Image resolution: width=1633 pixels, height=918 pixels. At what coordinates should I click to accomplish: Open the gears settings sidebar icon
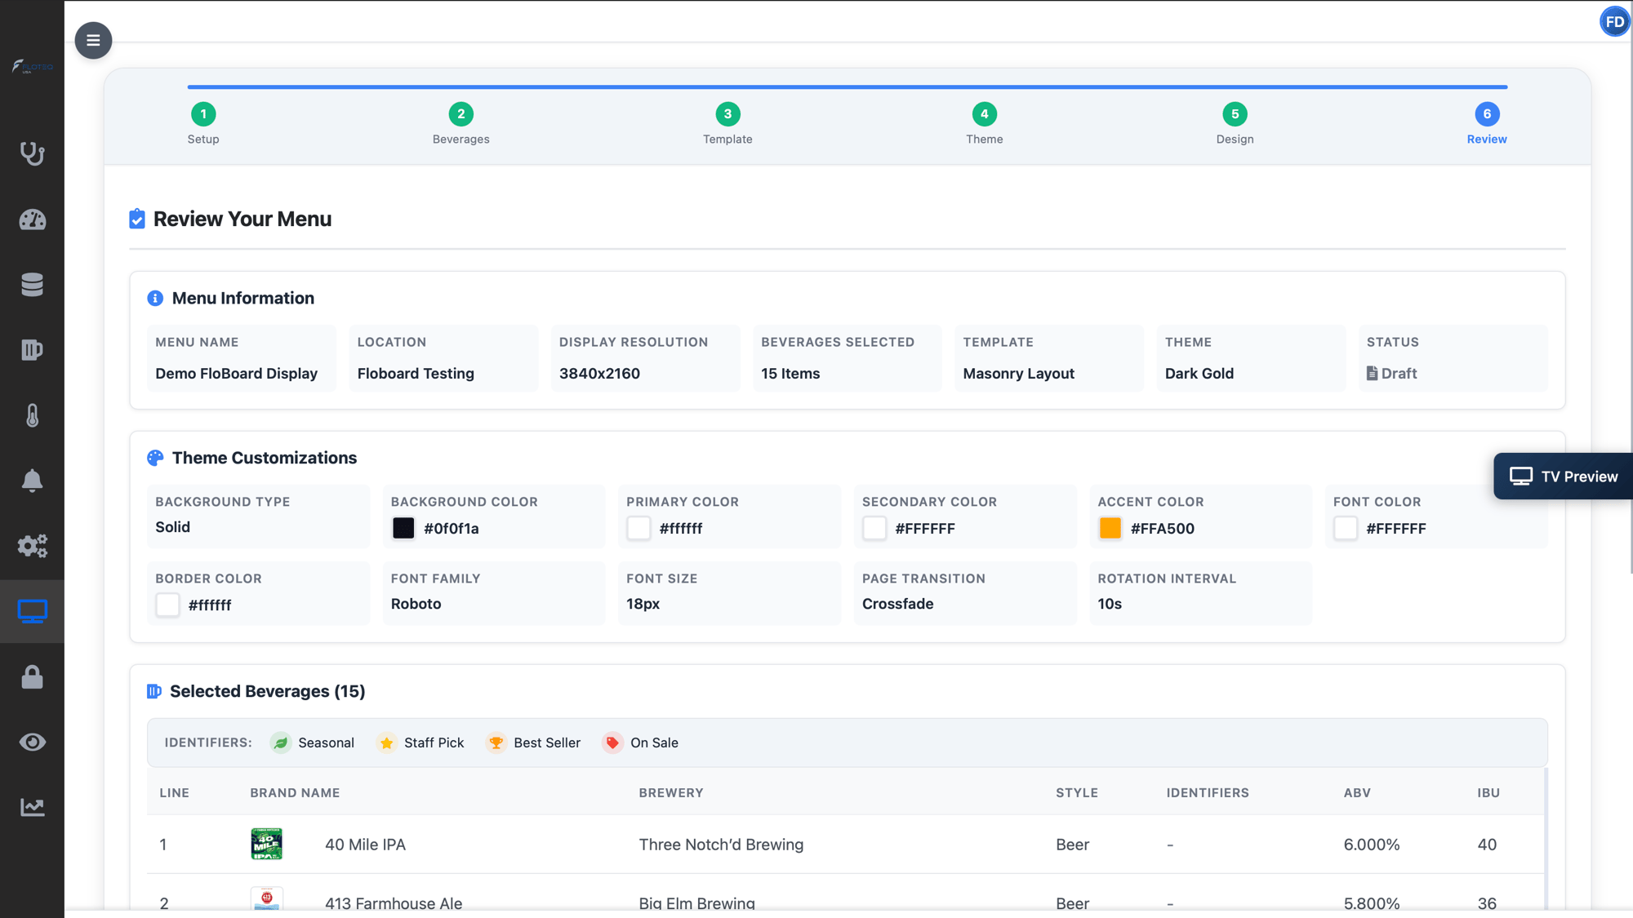pyautogui.click(x=32, y=546)
